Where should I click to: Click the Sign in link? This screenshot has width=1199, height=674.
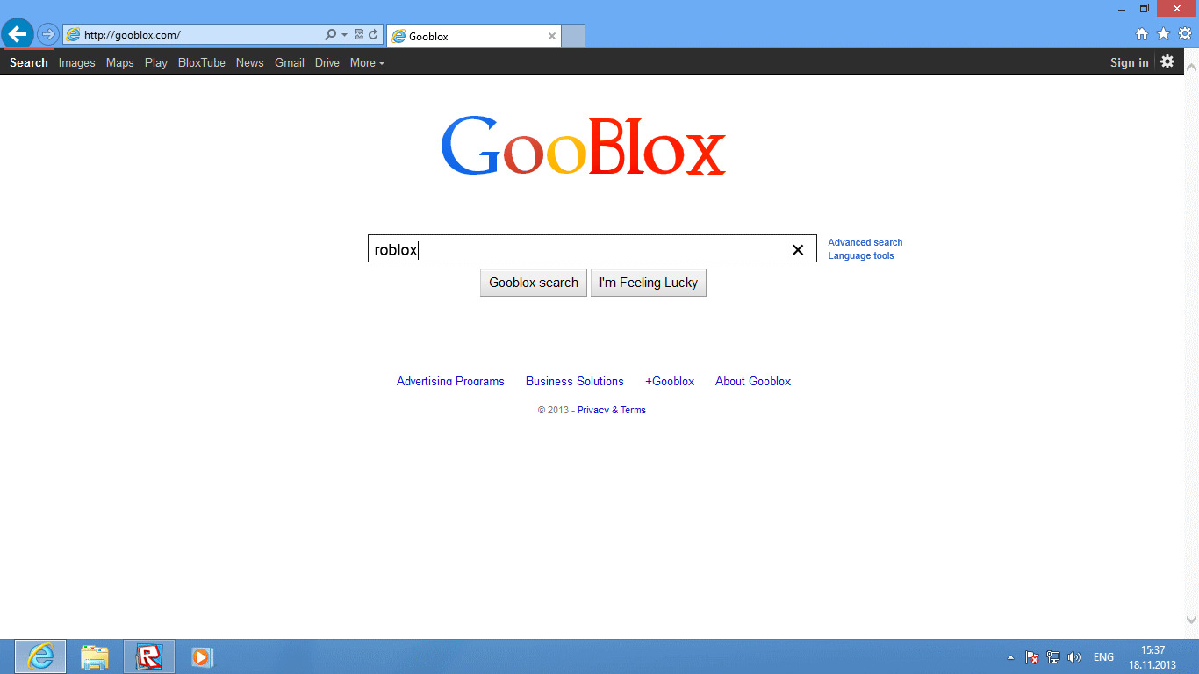click(1129, 62)
